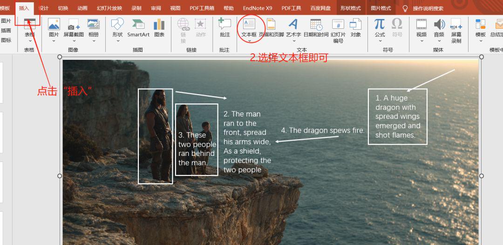Click the 符号 omega symbol icon

[x=397, y=24]
